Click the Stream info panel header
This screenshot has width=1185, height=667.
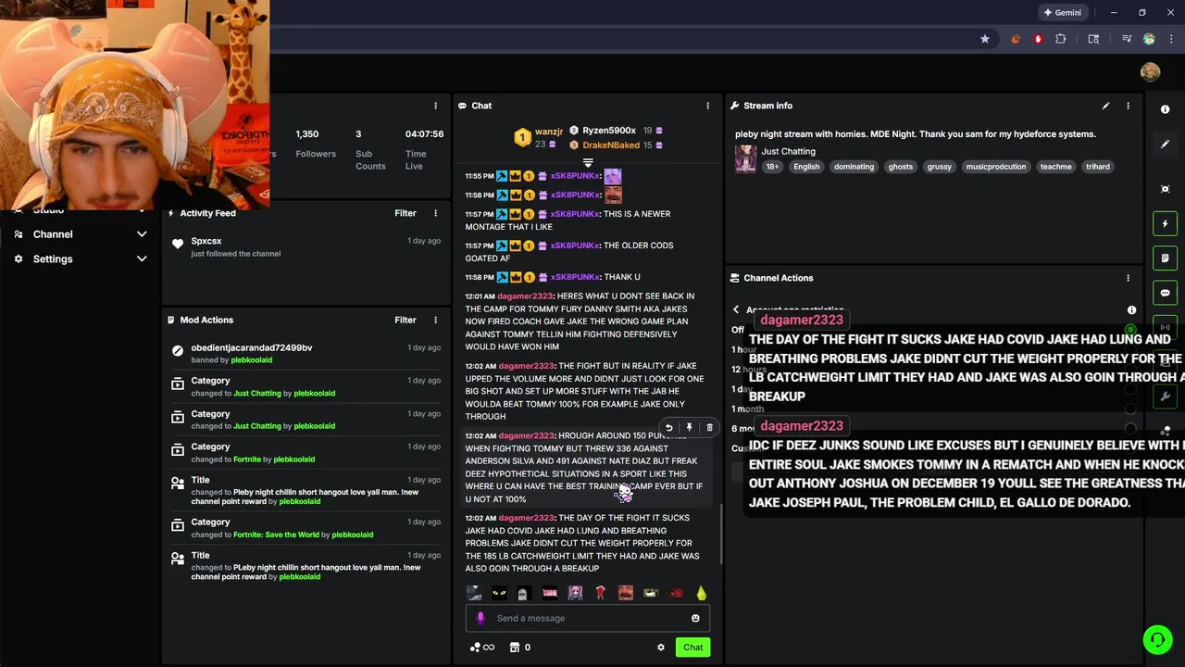pyautogui.click(x=767, y=106)
